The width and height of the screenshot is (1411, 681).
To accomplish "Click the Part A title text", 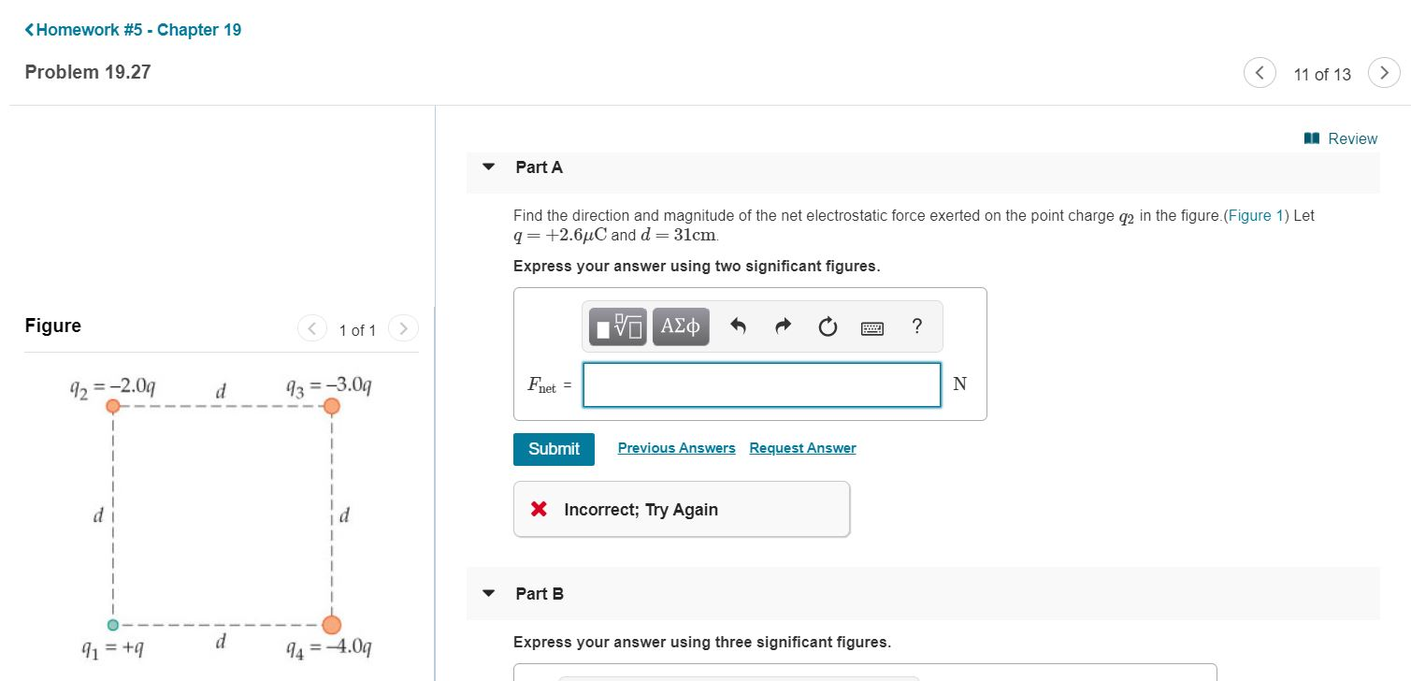I will [539, 167].
